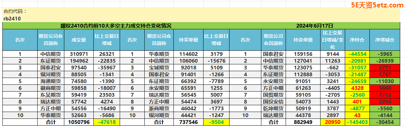Click the red-text cell showing 20950

tap(333, 122)
